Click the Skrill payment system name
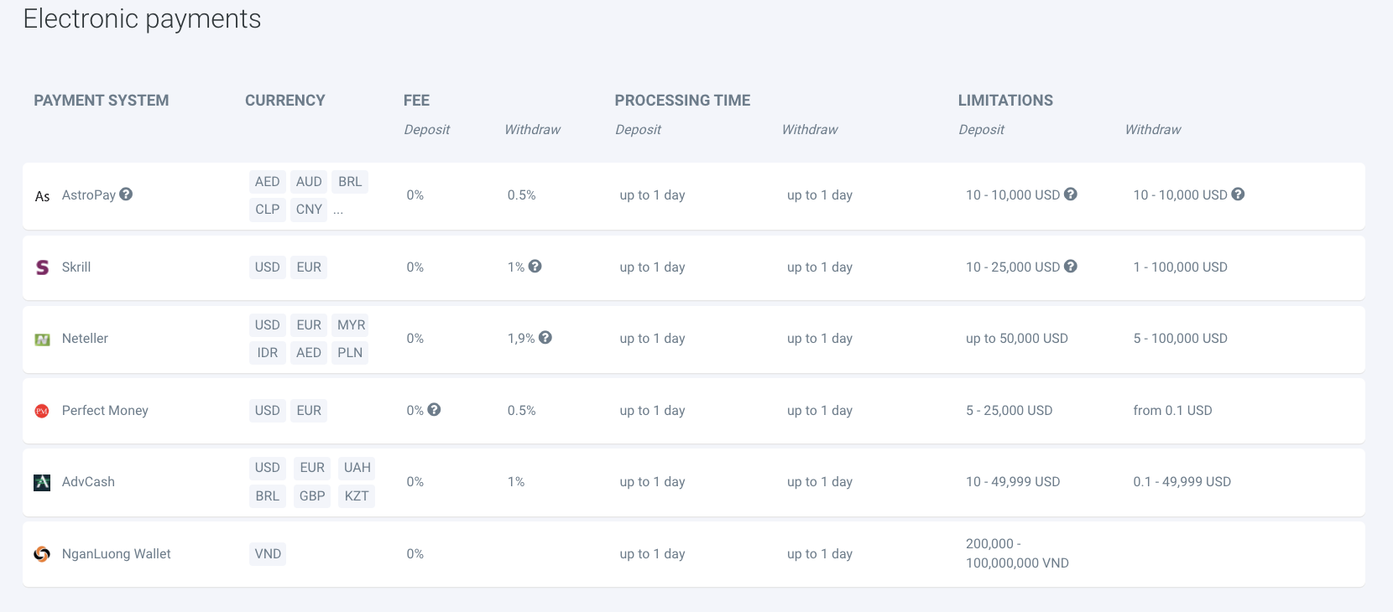This screenshot has width=1393, height=612. [x=76, y=267]
